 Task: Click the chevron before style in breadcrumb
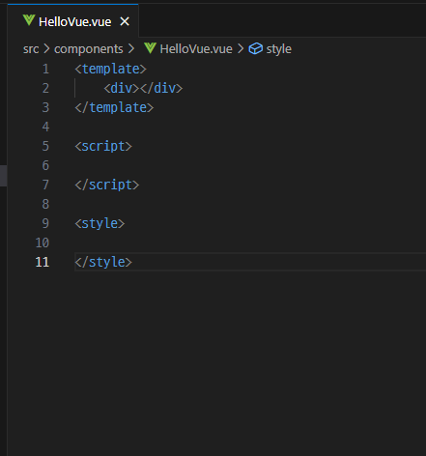point(241,49)
